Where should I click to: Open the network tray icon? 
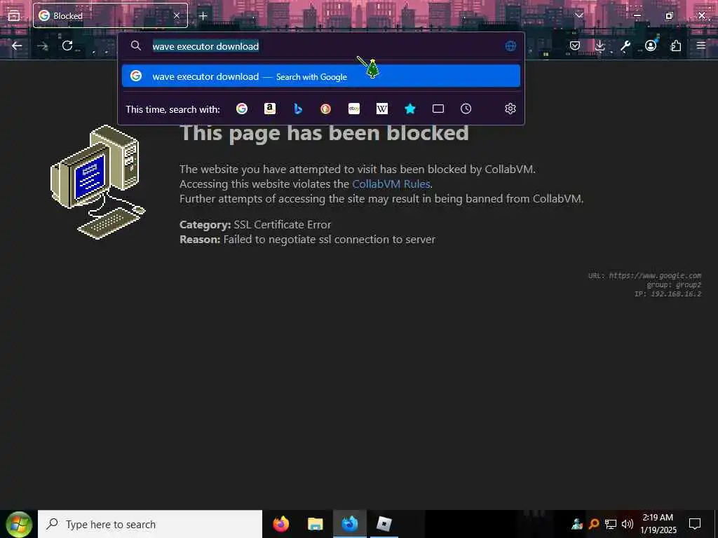click(x=611, y=524)
